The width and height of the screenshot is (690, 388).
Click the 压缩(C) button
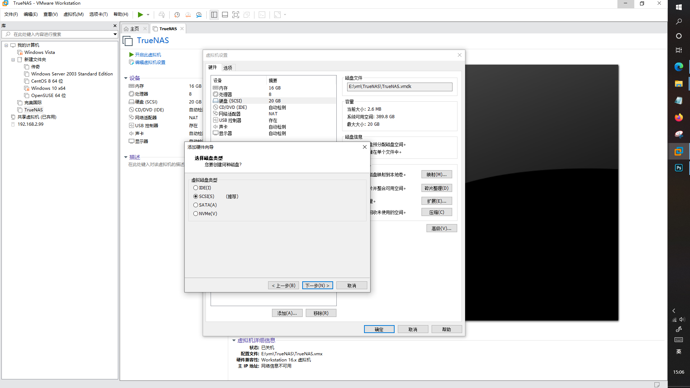[437, 212]
